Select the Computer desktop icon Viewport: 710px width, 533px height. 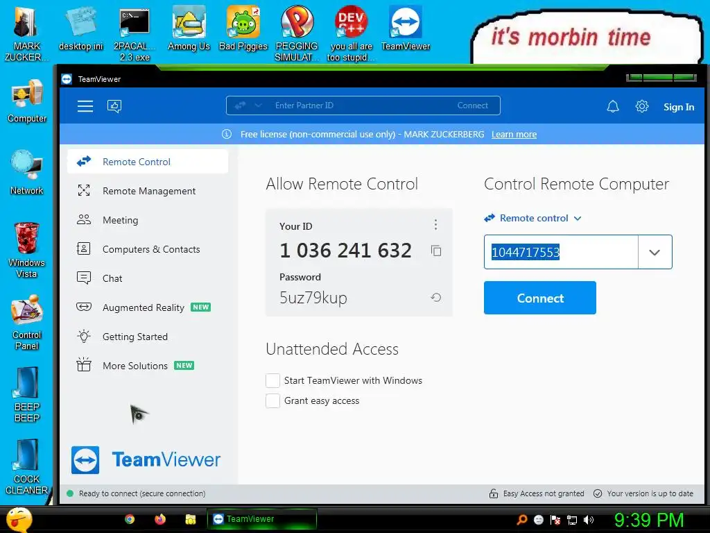coord(27,101)
